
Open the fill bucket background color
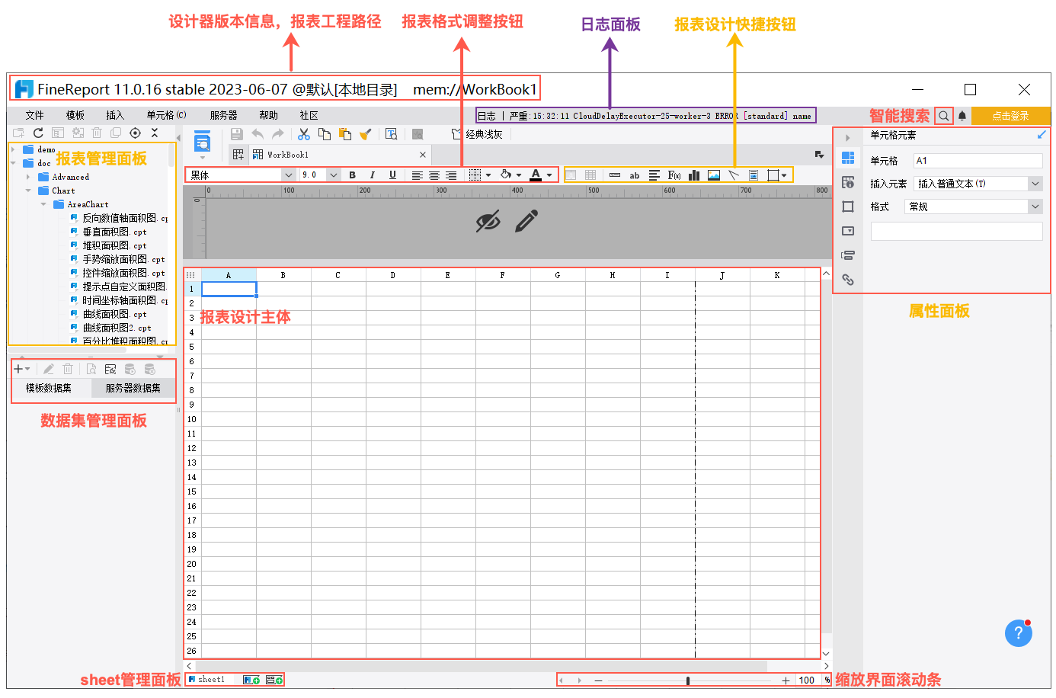click(x=506, y=175)
